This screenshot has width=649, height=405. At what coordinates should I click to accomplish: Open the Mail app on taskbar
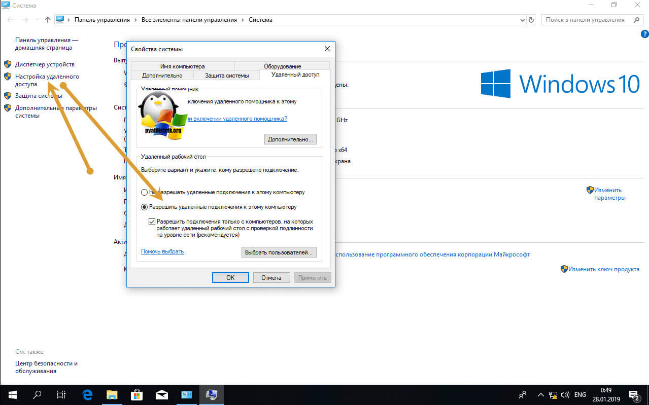161,394
